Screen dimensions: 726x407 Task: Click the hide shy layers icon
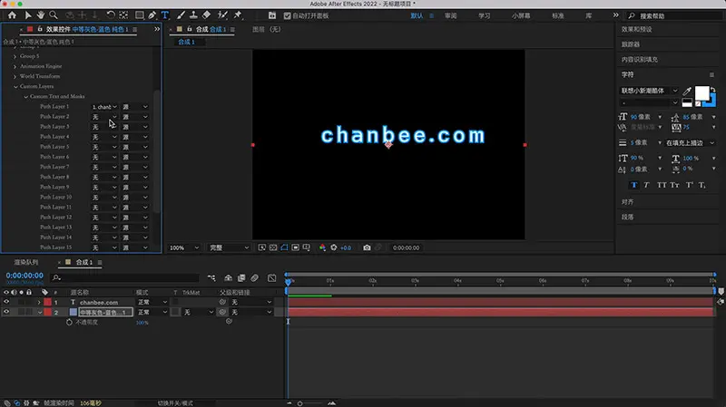(x=229, y=278)
